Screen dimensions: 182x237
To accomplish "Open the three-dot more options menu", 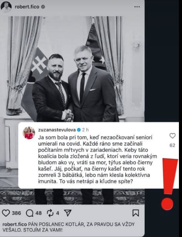I will [137, 7].
